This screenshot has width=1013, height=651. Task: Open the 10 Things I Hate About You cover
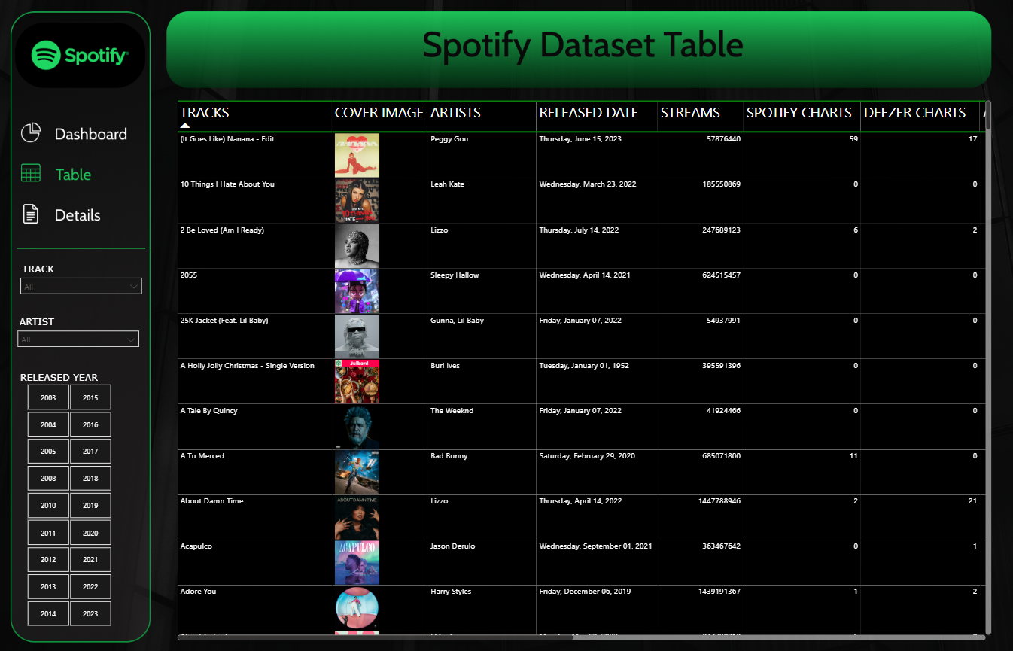click(357, 201)
